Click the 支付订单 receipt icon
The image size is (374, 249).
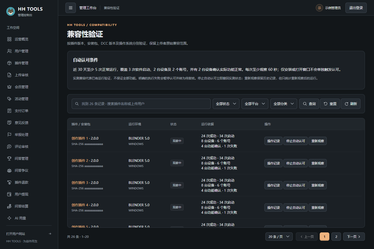pyautogui.click(x=9, y=111)
